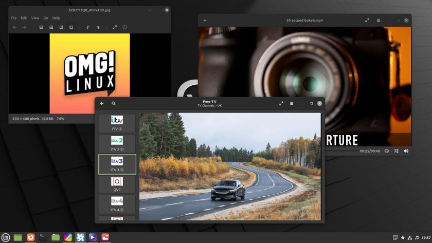The image size is (432, 243).
Task: Open the Files folder in panel
Action: [56, 237]
